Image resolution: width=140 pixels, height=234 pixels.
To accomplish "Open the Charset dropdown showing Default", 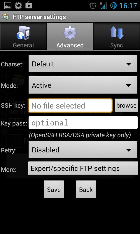I will coord(83,64).
